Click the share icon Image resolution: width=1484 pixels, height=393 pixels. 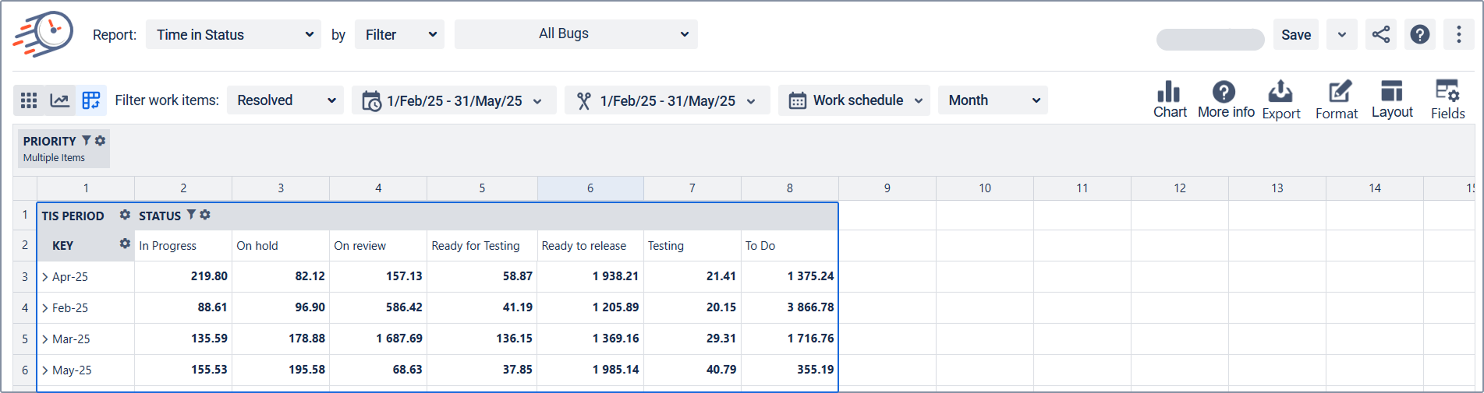click(x=1380, y=35)
